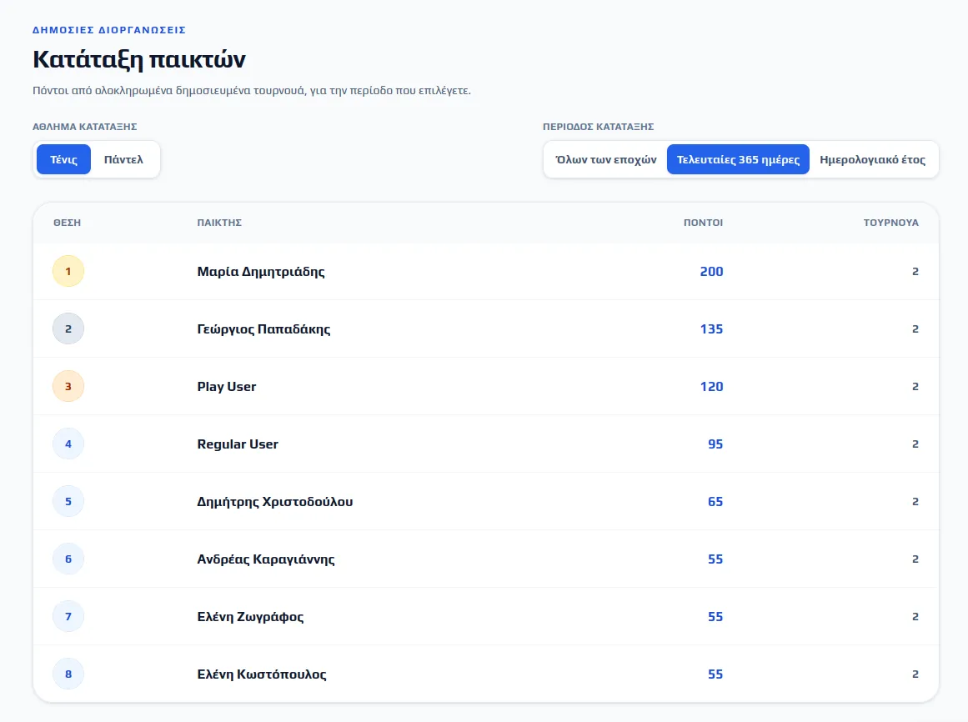Select the Regular User player name
Viewport: 968px width, 722px height.
pos(238,444)
